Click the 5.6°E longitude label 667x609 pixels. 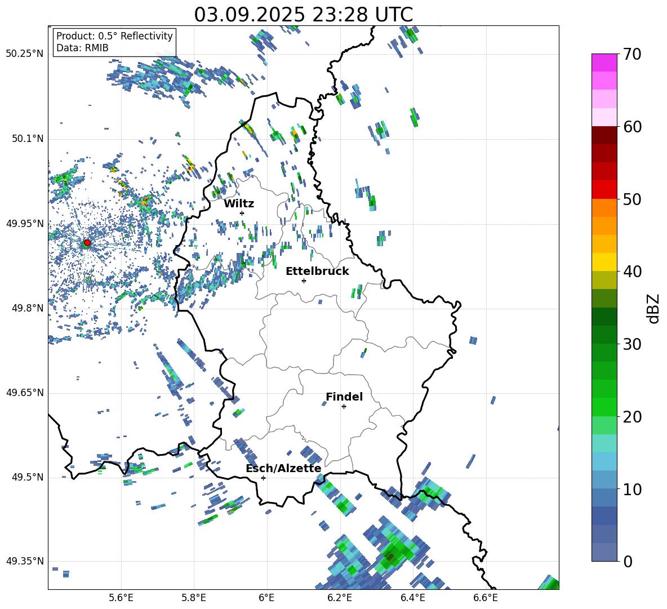(121, 598)
